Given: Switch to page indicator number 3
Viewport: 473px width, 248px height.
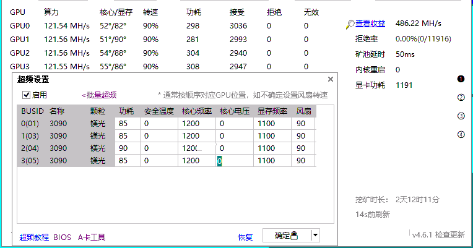Looking at the screenshot, I should click(x=461, y=116).
